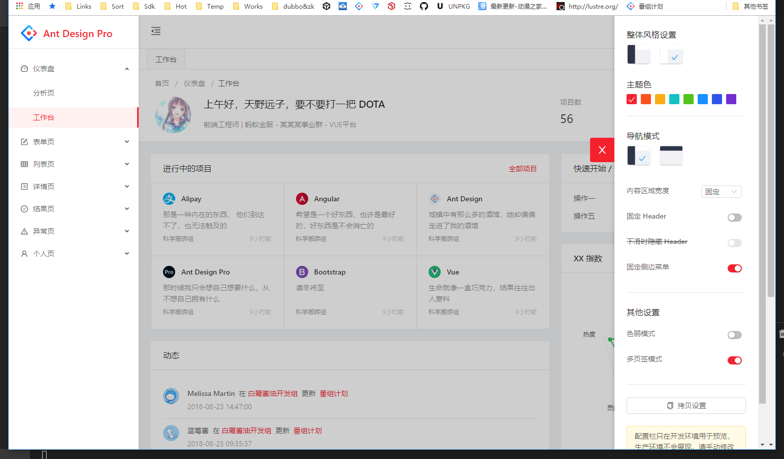Pick the purple theme color swatch
The height and width of the screenshot is (459, 784).
[731, 99]
